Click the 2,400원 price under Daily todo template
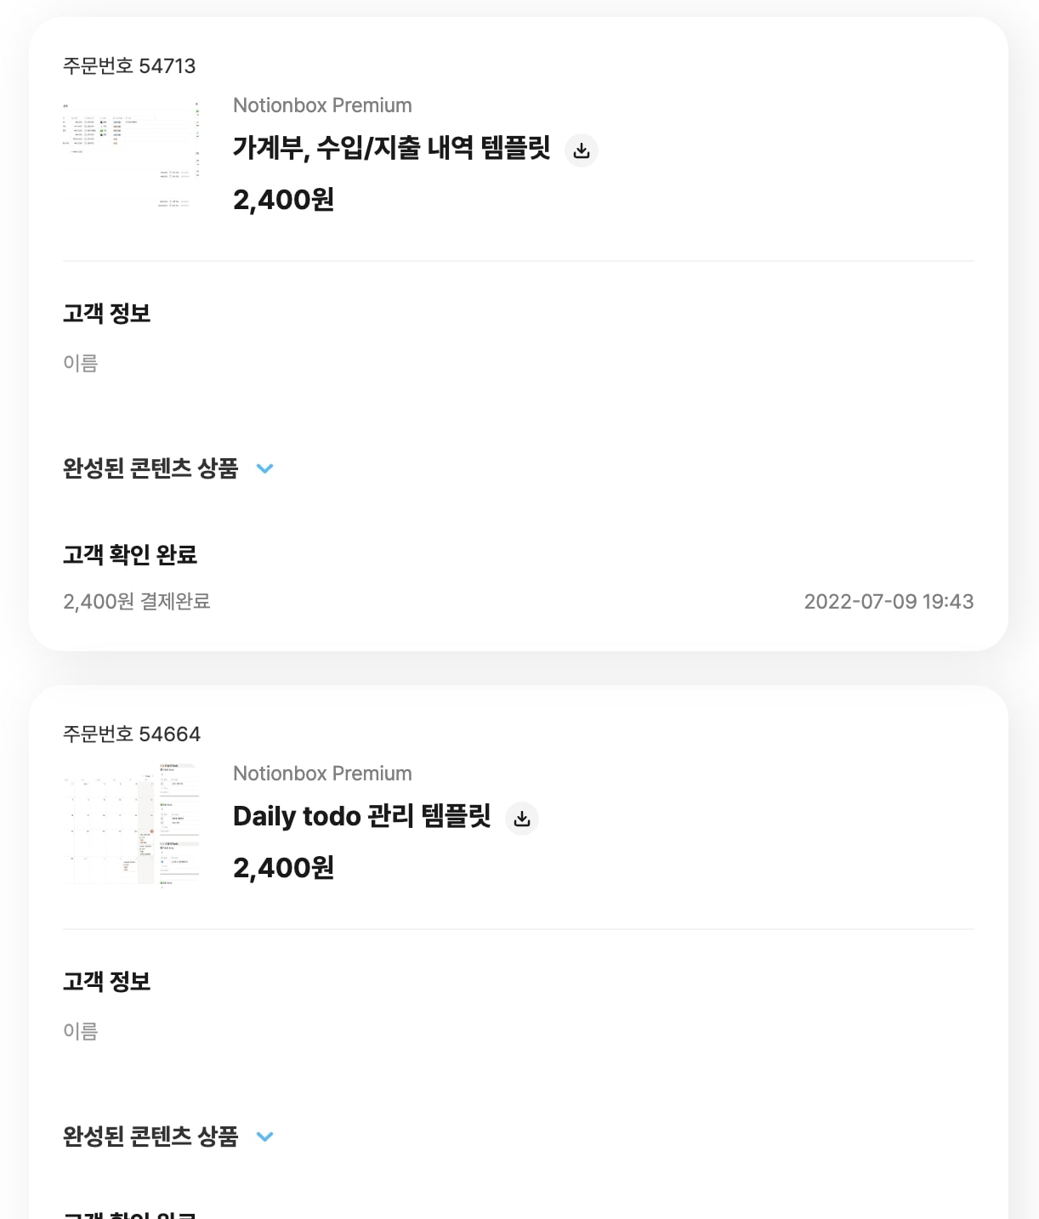The image size is (1039, 1219). [283, 868]
